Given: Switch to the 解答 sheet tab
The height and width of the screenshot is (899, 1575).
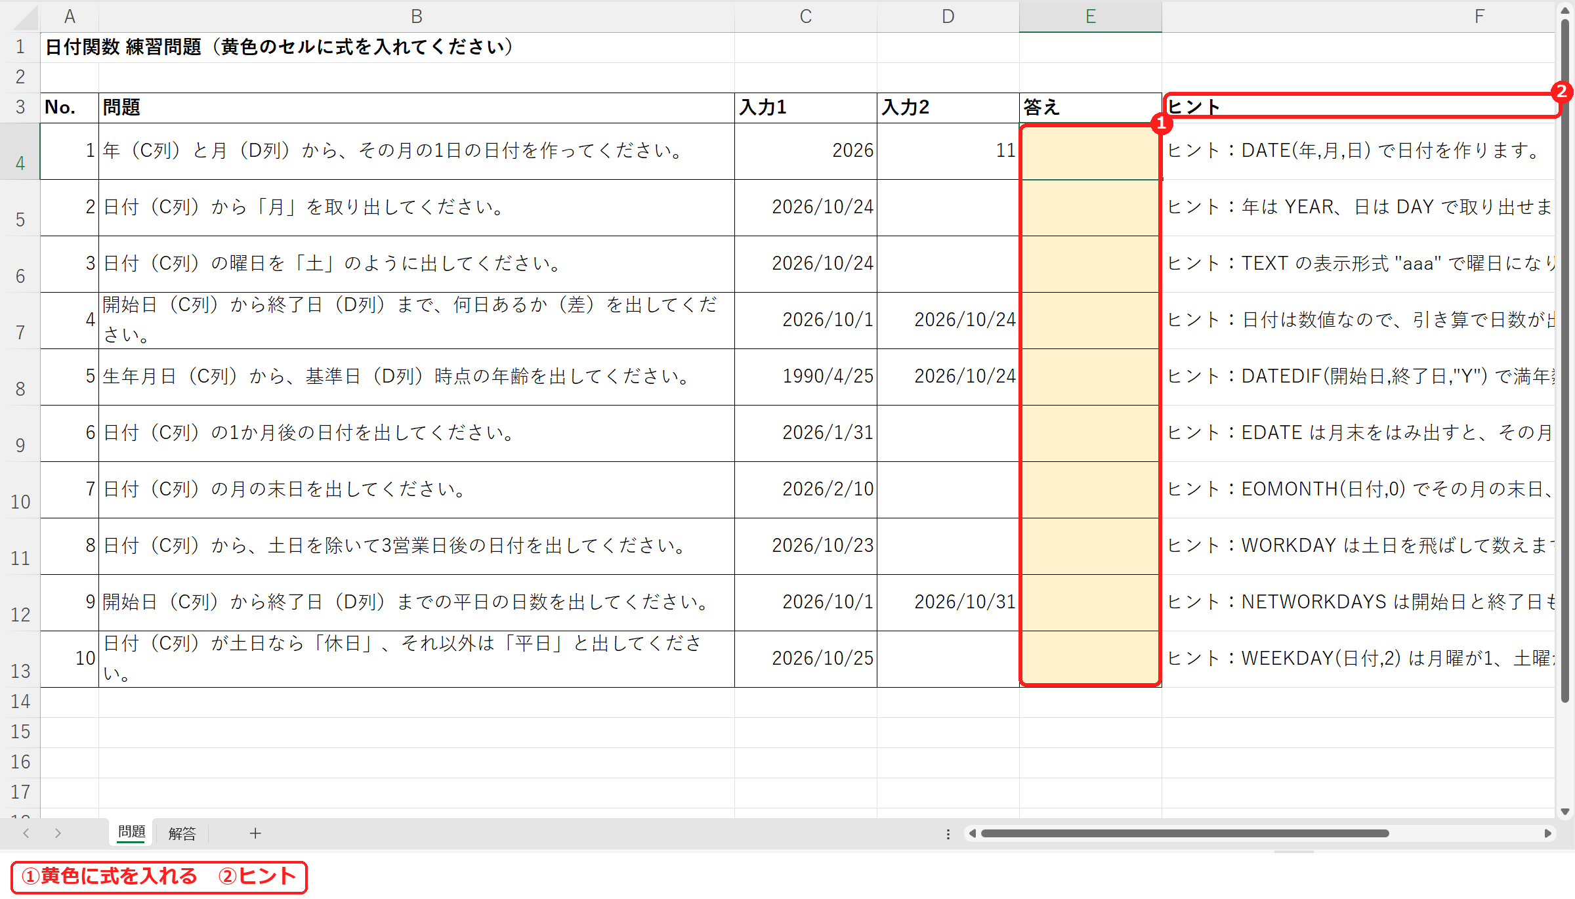Looking at the screenshot, I should (x=182, y=833).
